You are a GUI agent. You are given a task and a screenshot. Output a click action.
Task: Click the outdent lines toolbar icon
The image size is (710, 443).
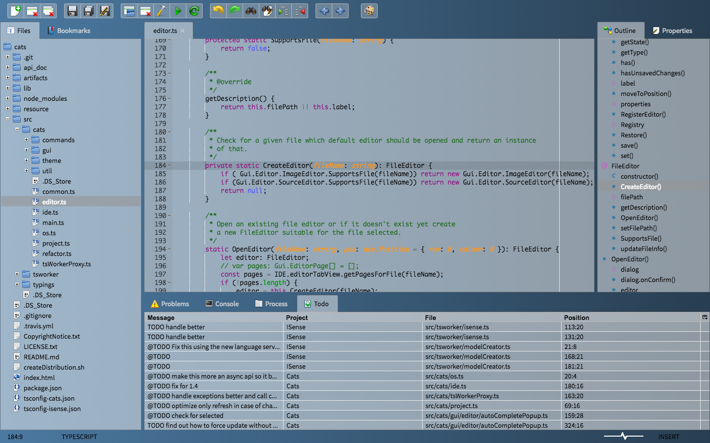(300, 10)
